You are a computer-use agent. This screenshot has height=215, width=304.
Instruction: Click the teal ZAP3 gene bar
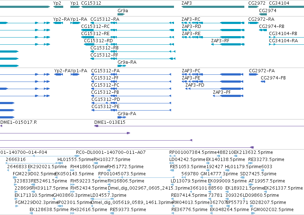click(213, 7)
